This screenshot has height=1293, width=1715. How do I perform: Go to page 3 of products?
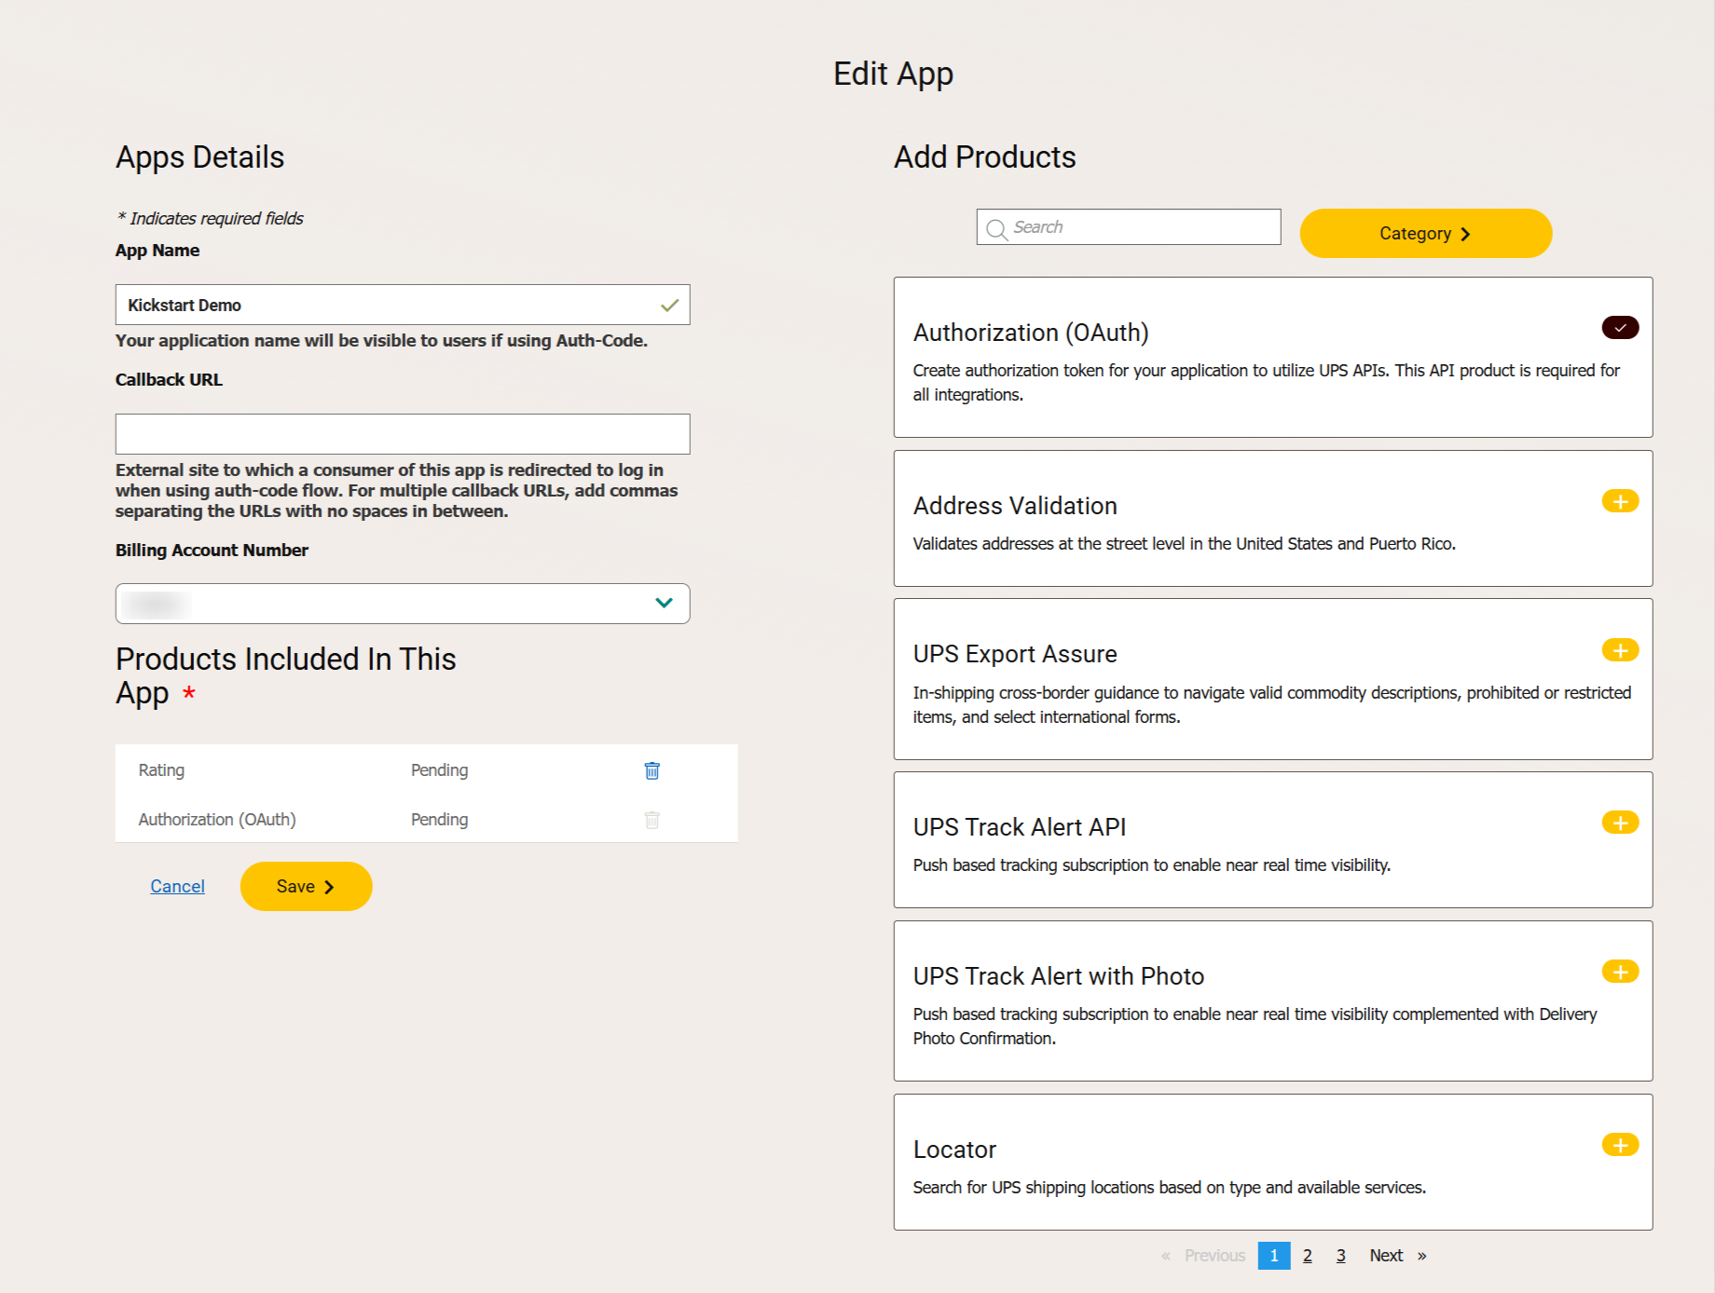point(1340,1256)
